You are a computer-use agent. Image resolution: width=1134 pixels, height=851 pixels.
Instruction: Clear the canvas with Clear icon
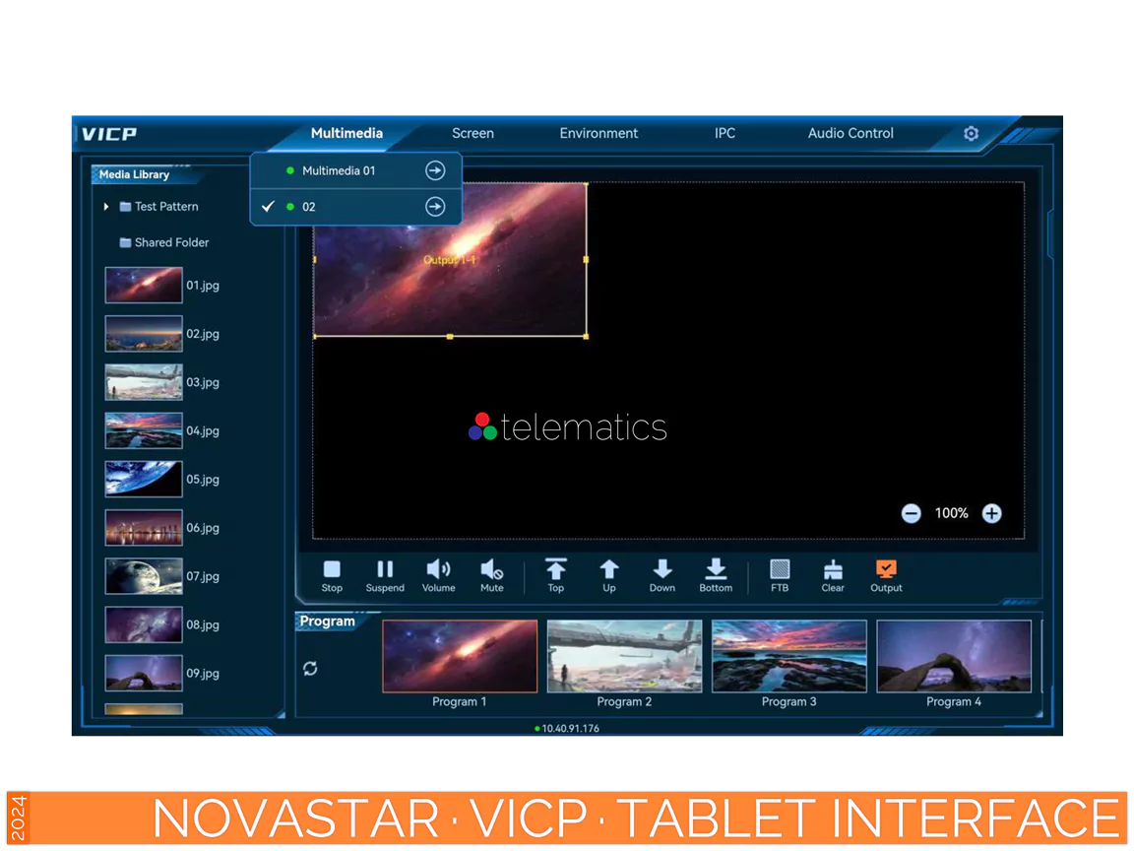click(x=833, y=570)
